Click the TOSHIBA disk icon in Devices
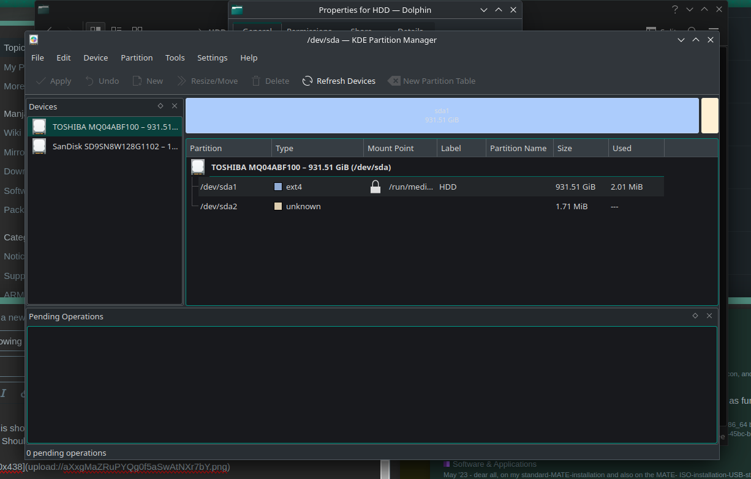 point(39,127)
